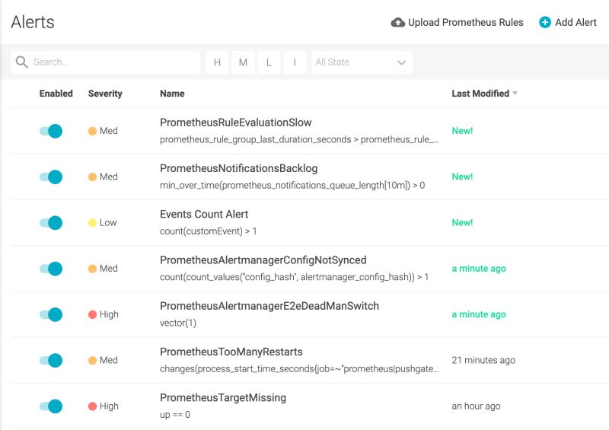Click the 'an hour ago' timestamp
Viewport: 609px width, 430px height.
(x=476, y=406)
